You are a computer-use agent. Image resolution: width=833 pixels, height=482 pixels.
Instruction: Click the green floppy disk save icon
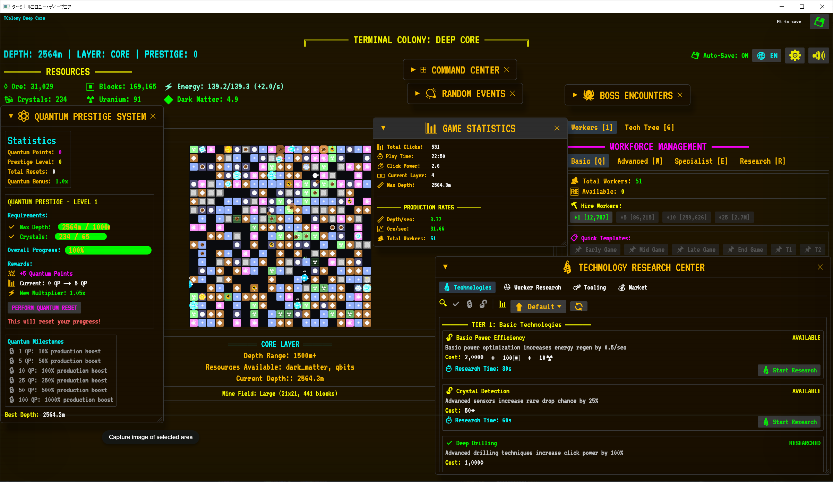pos(819,22)
